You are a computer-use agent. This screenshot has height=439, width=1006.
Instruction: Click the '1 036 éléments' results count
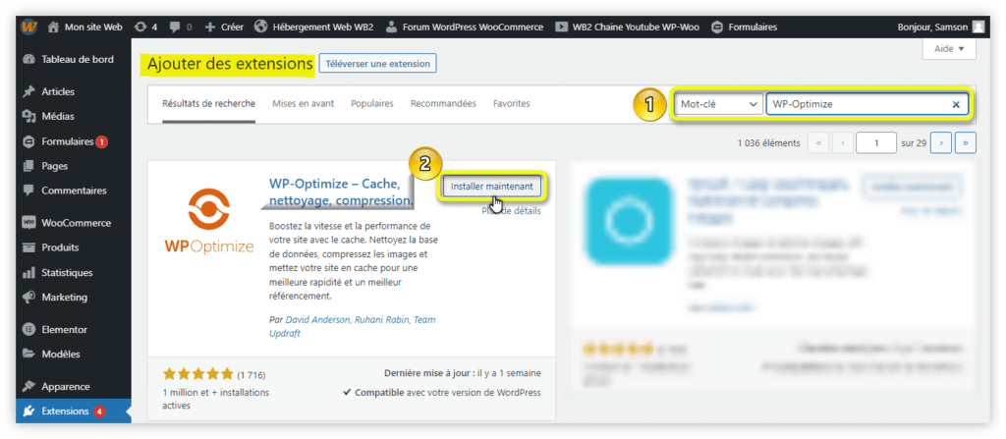[768, 143]
